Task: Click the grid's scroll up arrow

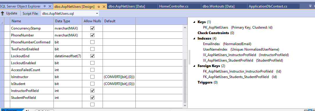Action: click(185, 27)
